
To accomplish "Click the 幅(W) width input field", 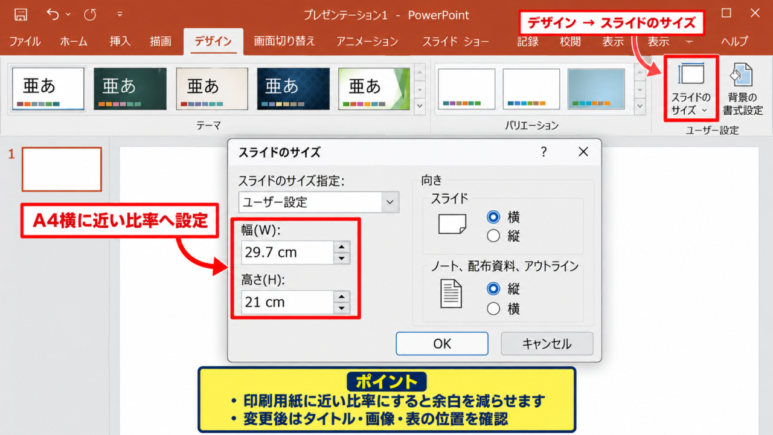I will pyautogui.click(x=287, y=253).
